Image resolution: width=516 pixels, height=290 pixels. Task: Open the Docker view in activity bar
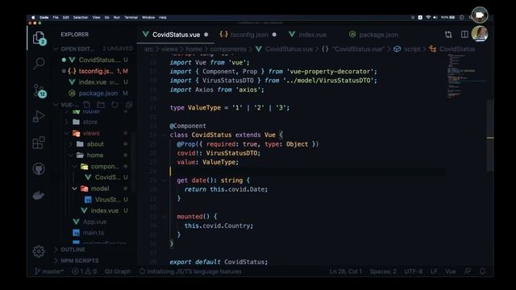[x=39, y=195]
